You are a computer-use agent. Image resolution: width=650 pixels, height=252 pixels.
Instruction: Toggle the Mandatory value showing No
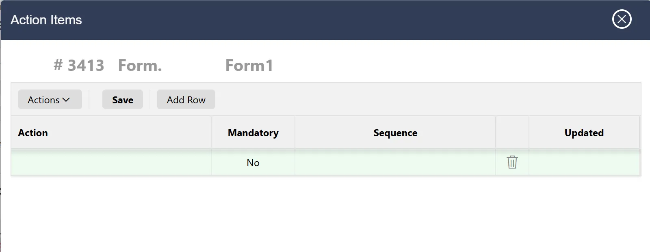coord(253,162)
